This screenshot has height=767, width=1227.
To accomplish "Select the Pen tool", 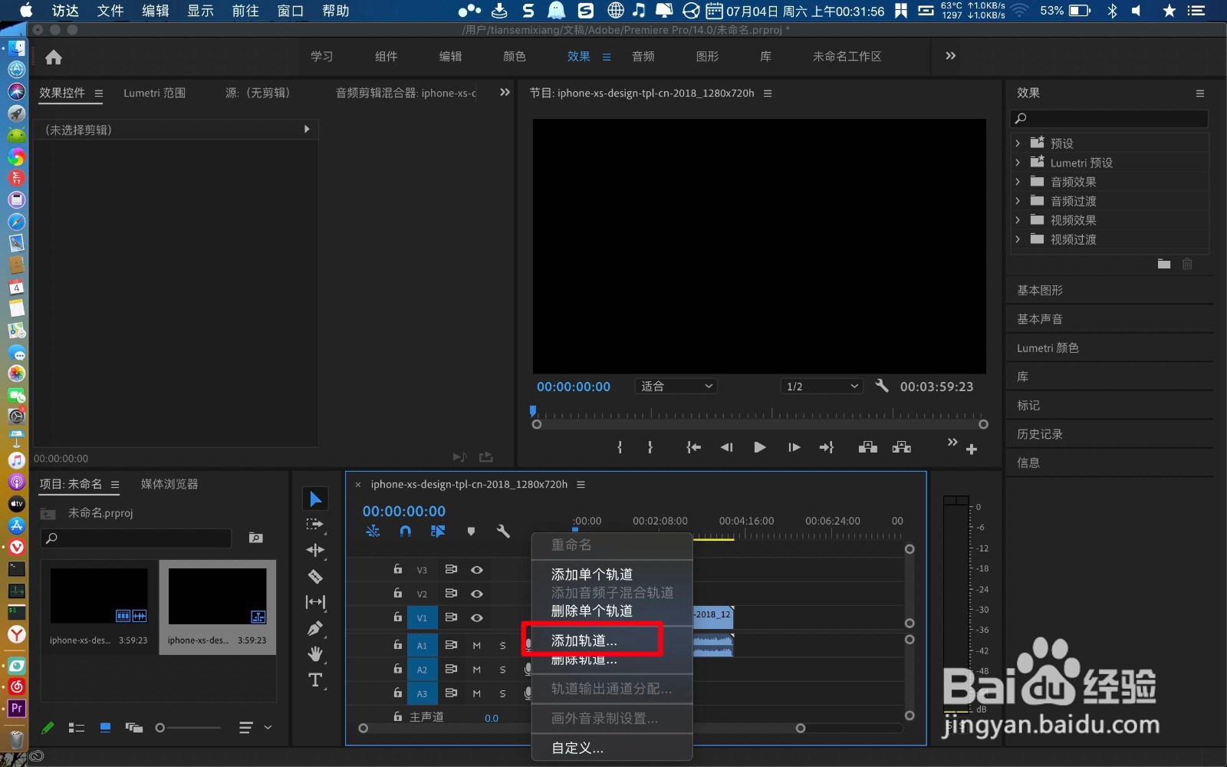I will [315, 628].
